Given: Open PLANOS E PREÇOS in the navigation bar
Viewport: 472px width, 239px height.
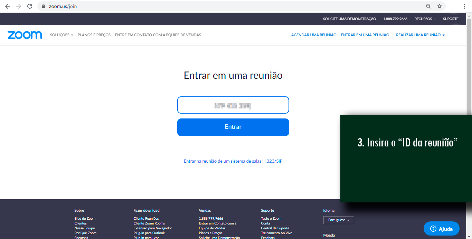Looking at the screenshot, I should click(x=94, y=35).
